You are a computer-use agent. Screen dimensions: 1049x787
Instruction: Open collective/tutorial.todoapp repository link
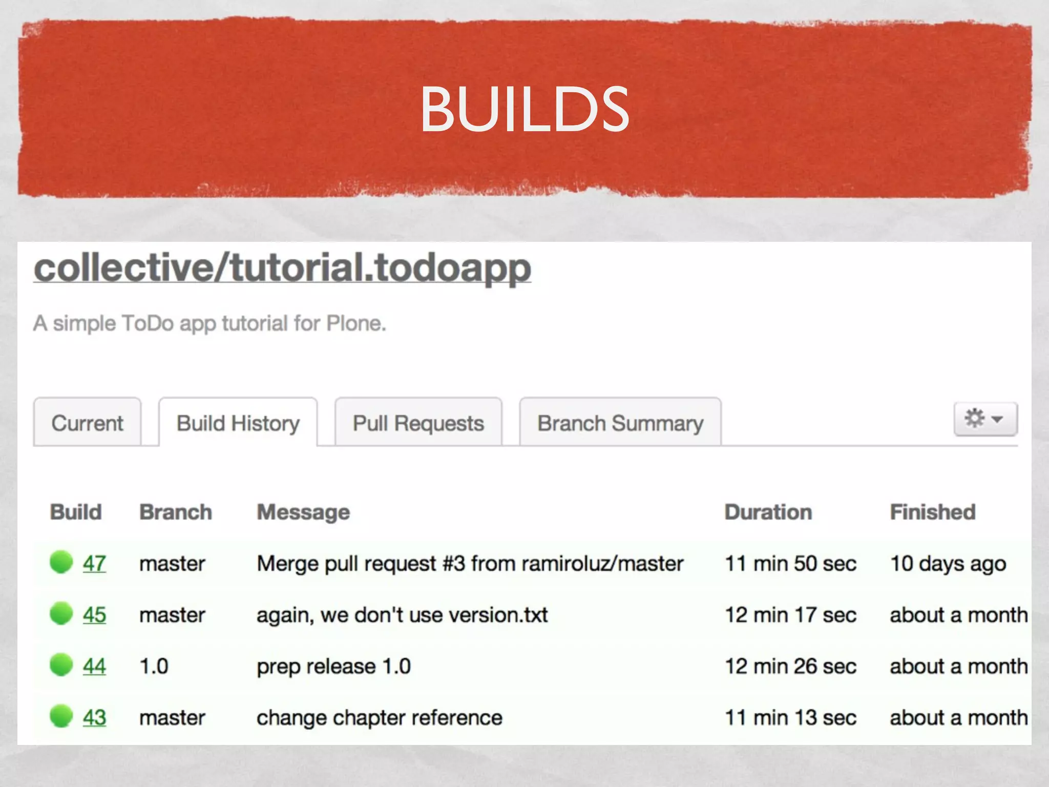(282, 268)
